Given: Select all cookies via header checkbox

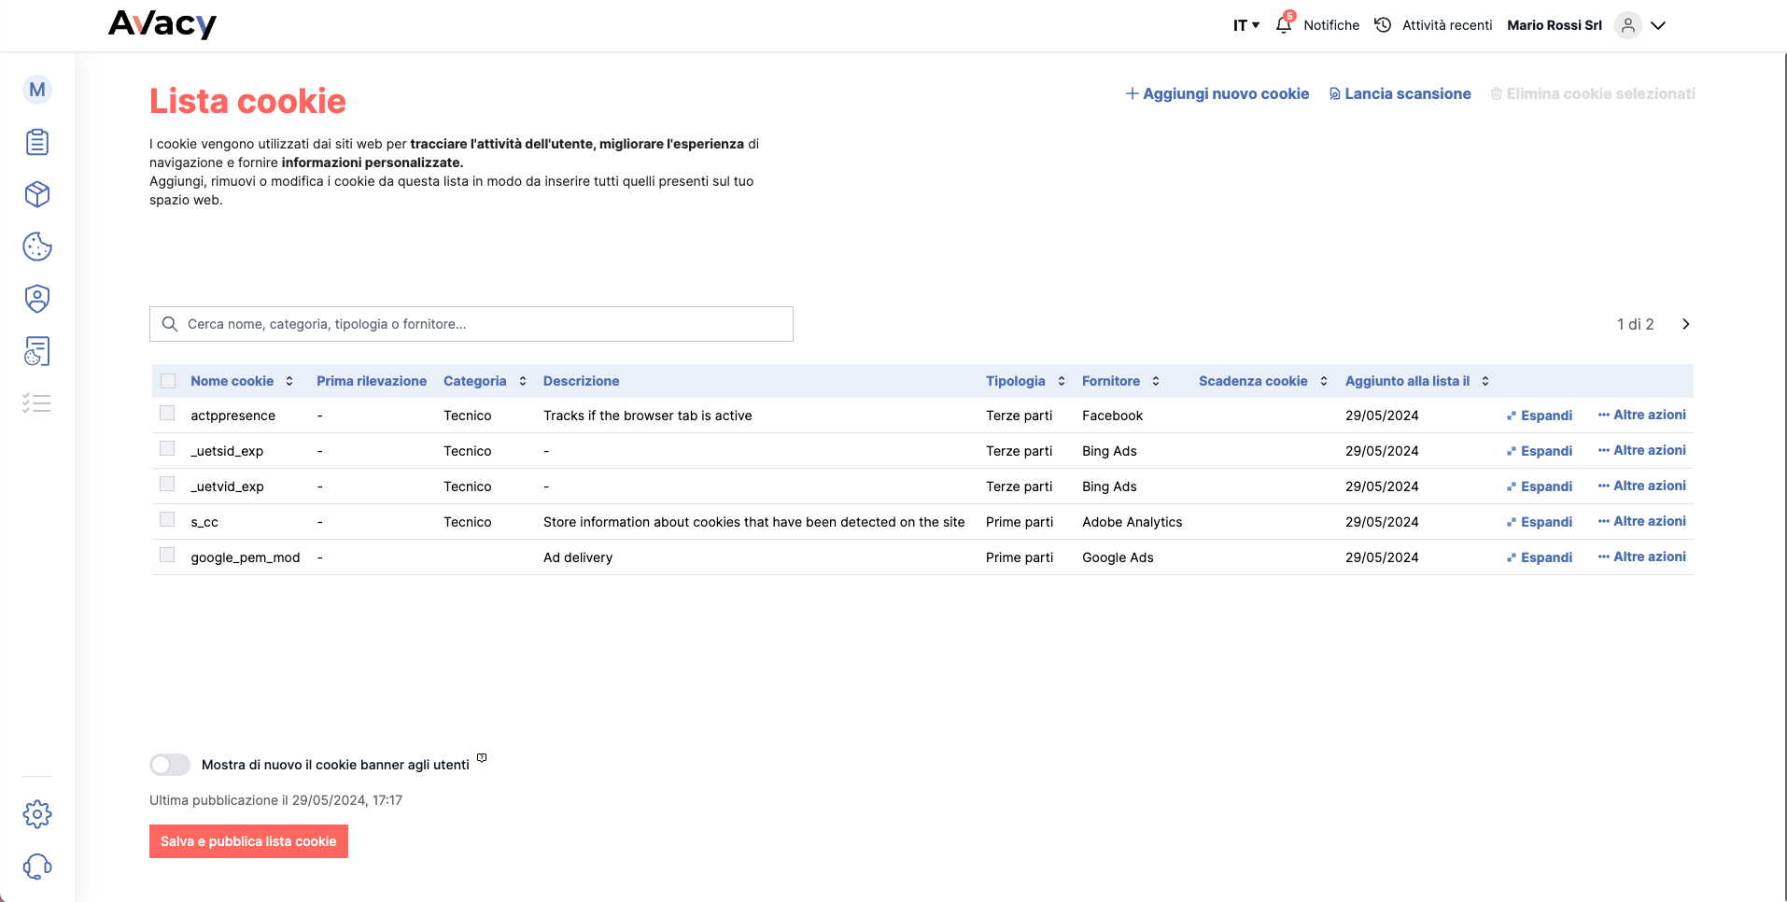Looking at the screenshot, I should (x=168, y=381).
